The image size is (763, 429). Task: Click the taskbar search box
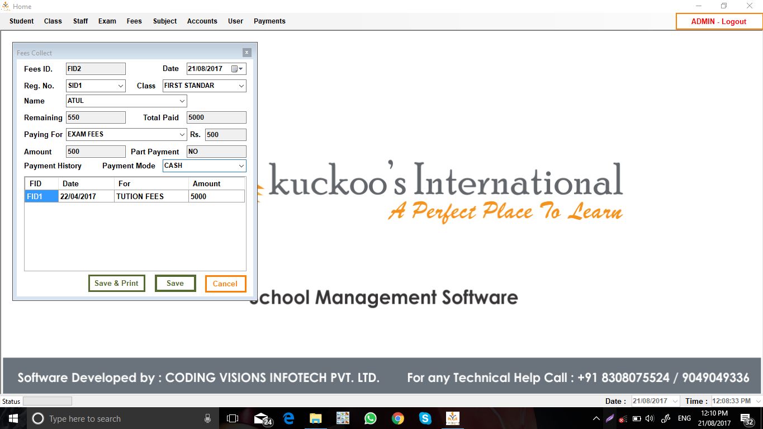point(123,418)
